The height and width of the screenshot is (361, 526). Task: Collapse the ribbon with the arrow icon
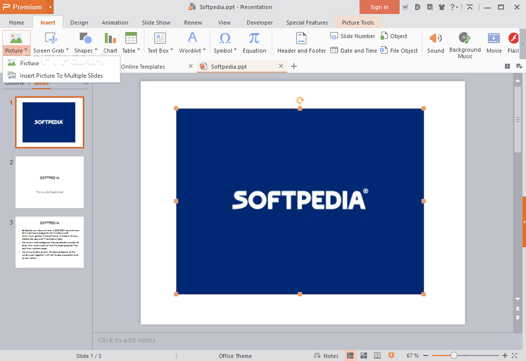pos(470,7)
